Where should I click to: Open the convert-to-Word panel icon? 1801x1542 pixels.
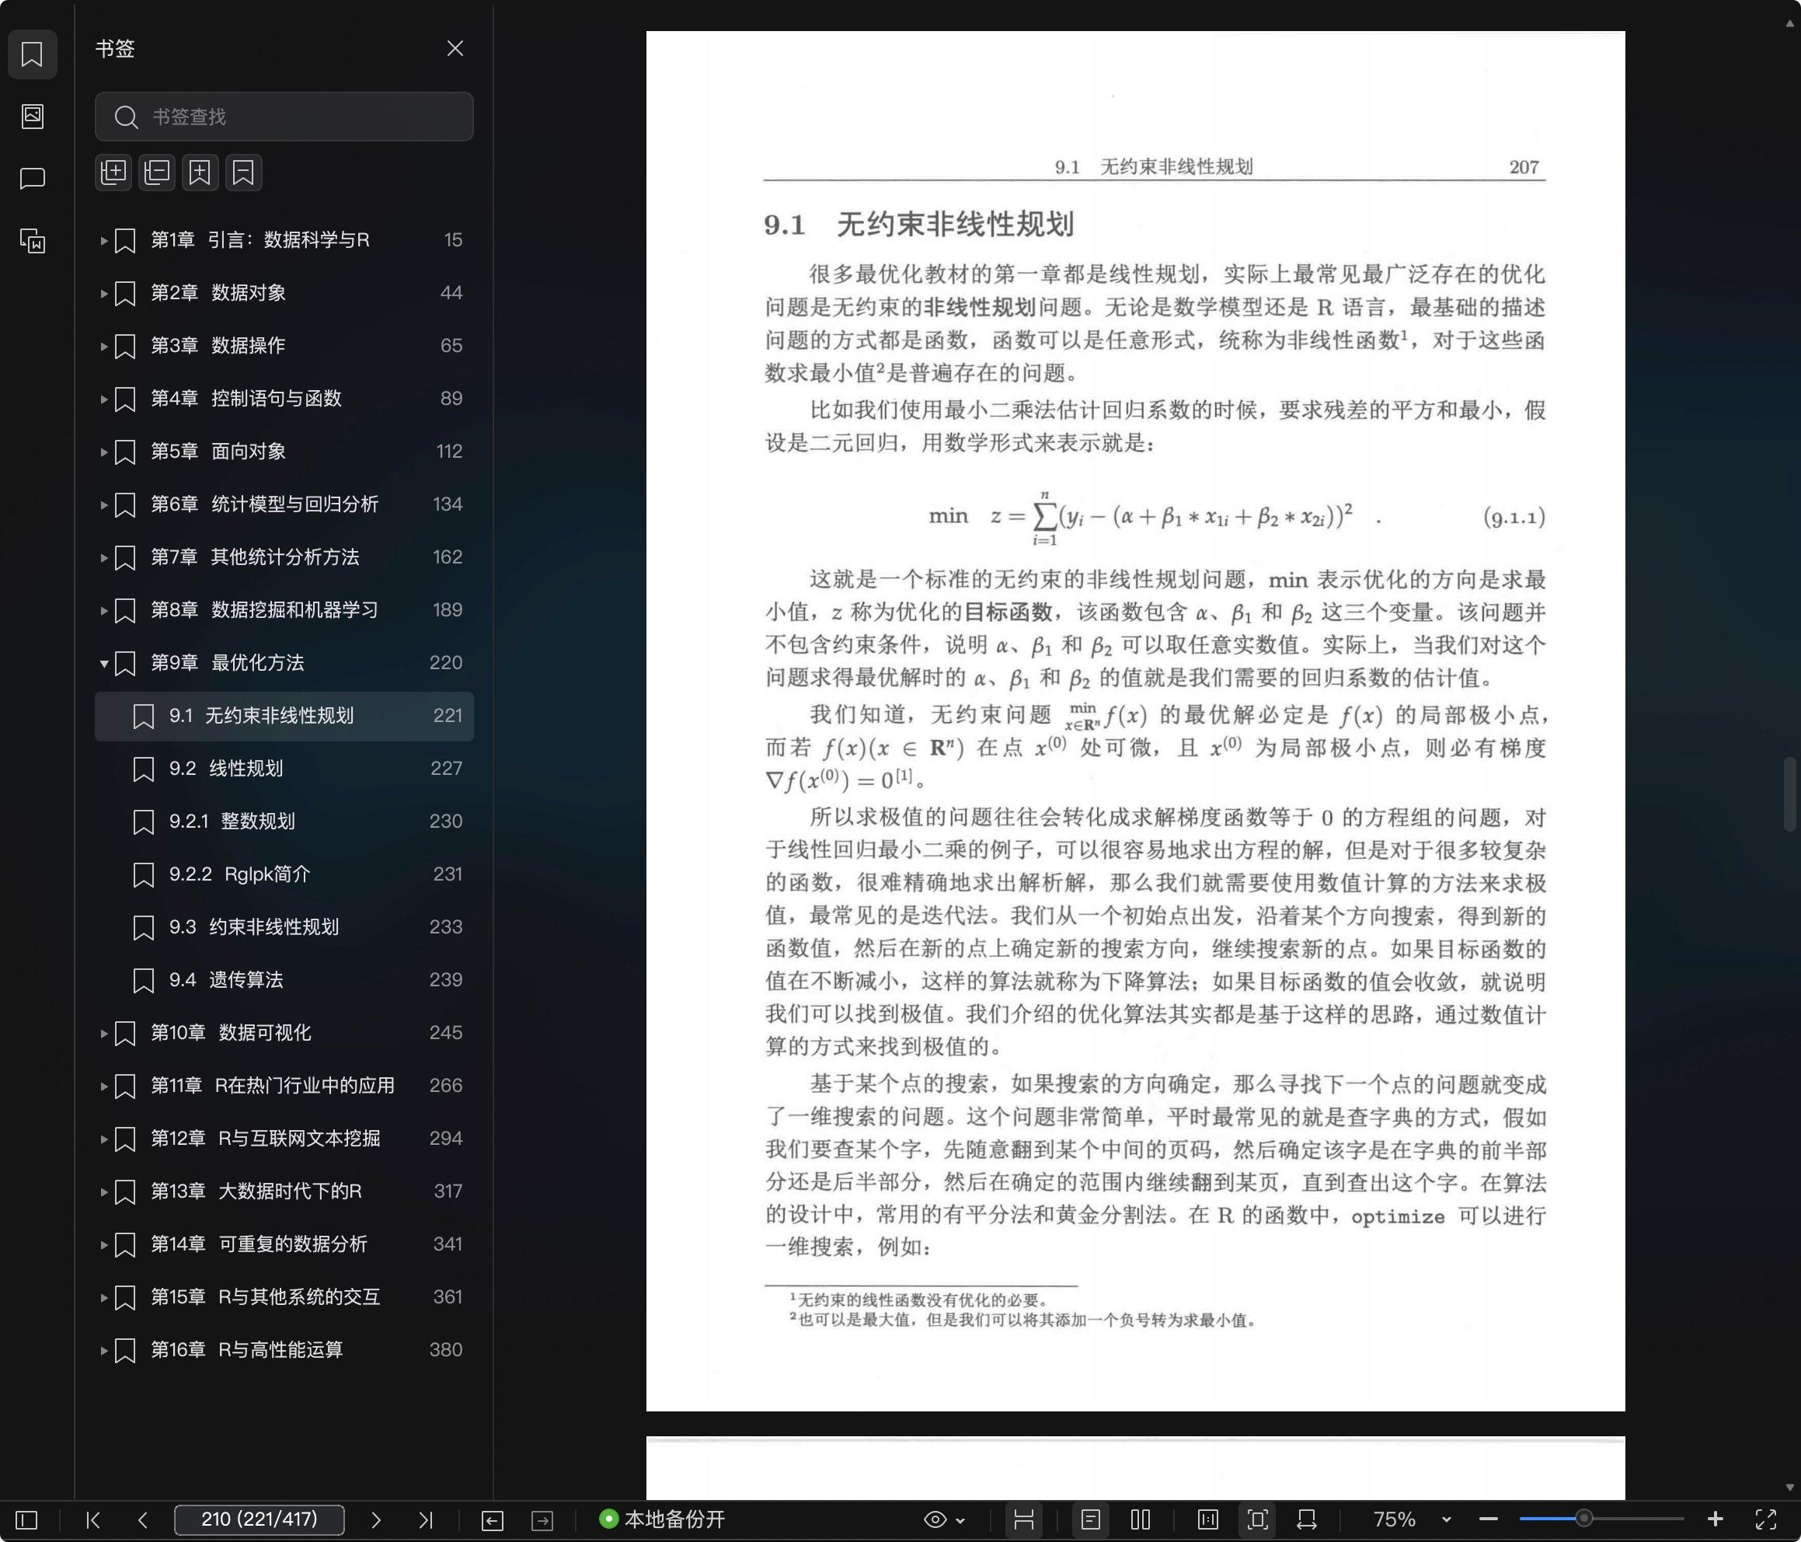click(32, 241)
